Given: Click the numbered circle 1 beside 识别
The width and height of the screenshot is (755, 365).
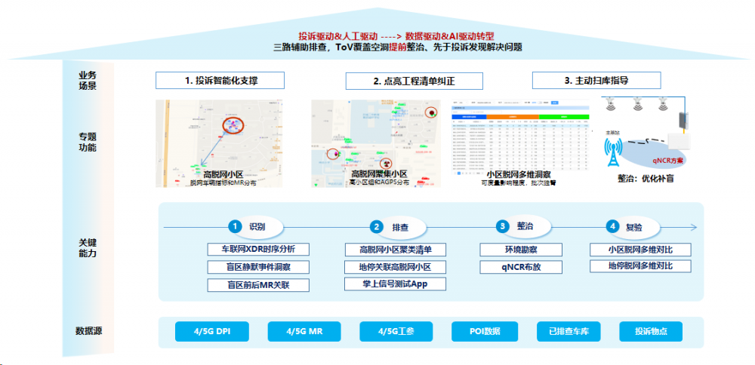Looking at the screenshot, I should click(236, 226).
